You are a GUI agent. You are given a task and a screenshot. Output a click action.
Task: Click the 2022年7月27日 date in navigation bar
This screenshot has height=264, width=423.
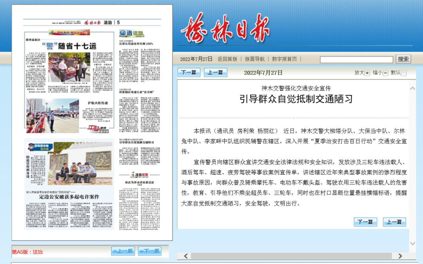tap(196, 59)
